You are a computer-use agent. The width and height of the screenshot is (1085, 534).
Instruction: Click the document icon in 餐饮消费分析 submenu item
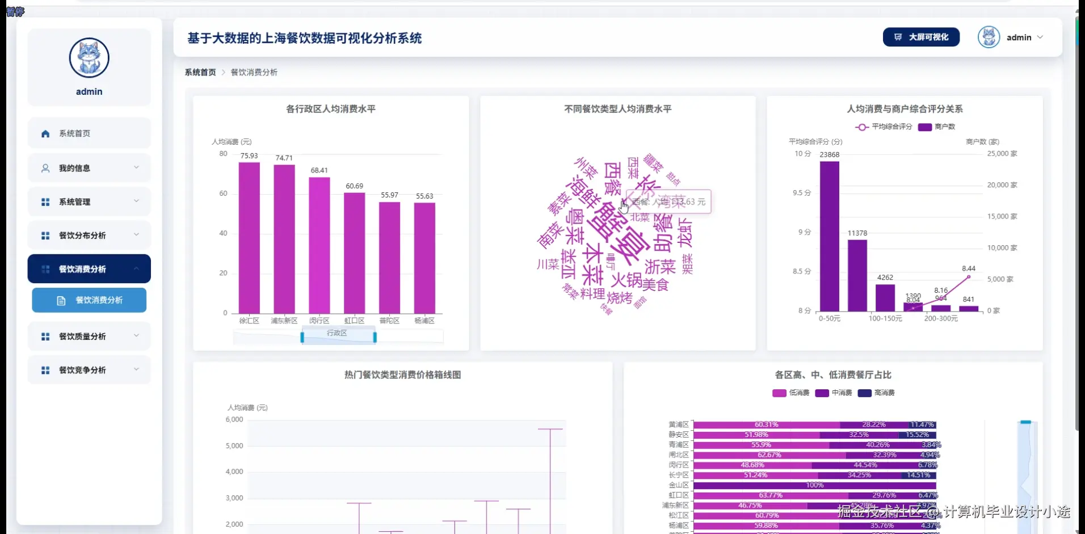tap(61, 301)
